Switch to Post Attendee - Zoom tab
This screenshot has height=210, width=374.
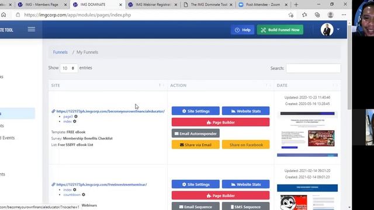263,5
